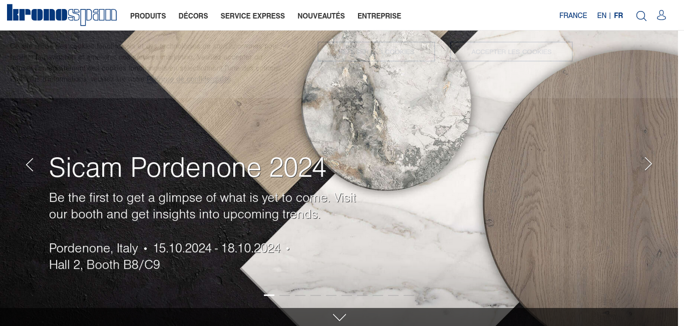Open the search magnifier icon
Screen dimensions: 684x326
[641, 16]
